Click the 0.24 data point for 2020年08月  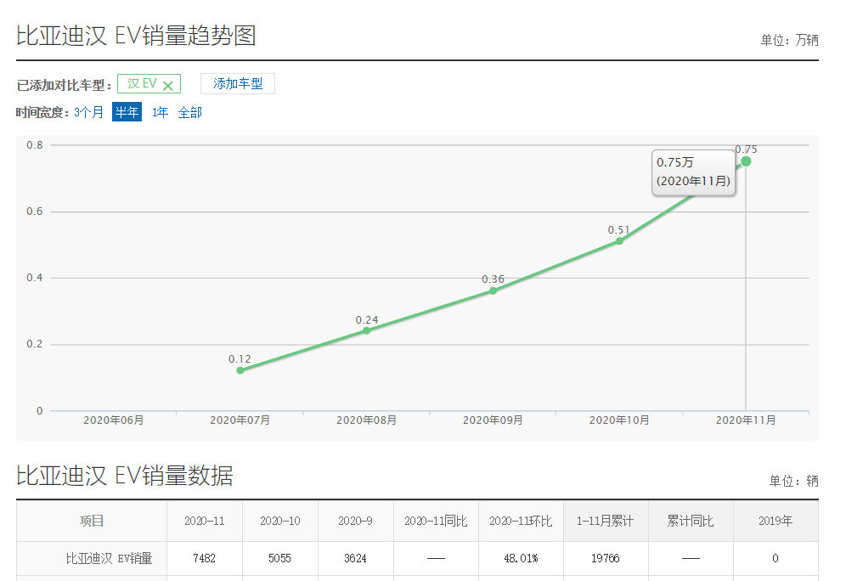(x=366, y=330)
